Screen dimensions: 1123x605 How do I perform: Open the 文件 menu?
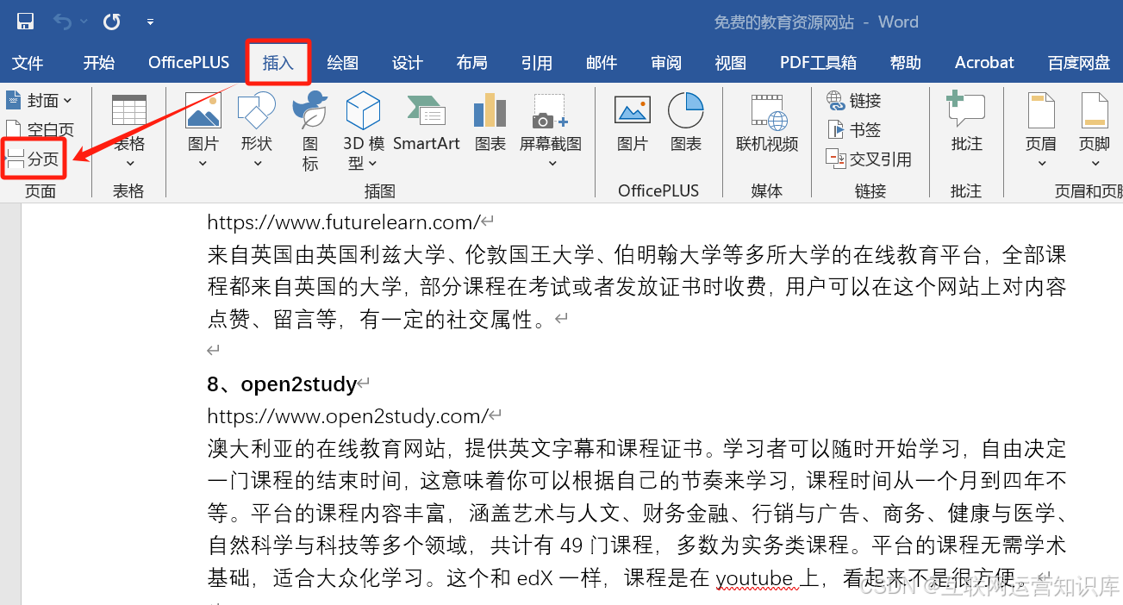point(28,63)
